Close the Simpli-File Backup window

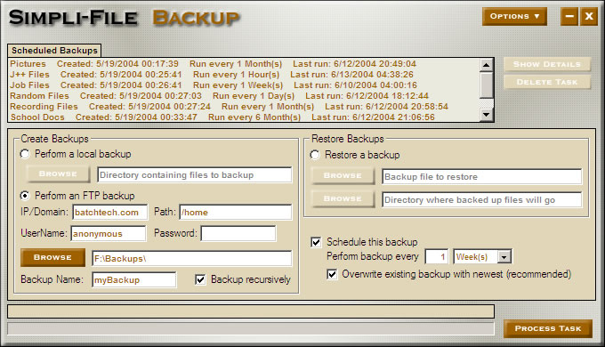589,17
